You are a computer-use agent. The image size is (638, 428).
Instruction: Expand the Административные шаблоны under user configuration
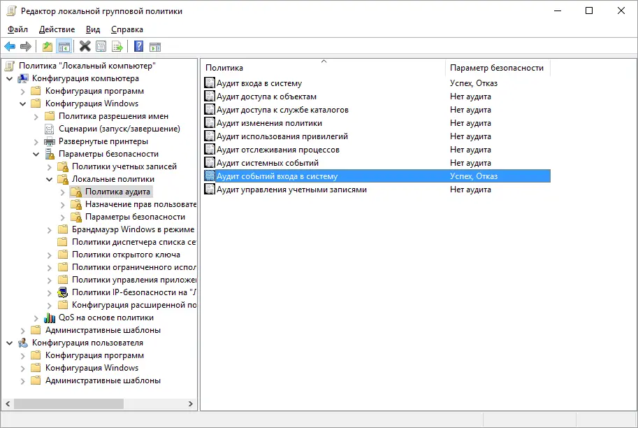23,381
